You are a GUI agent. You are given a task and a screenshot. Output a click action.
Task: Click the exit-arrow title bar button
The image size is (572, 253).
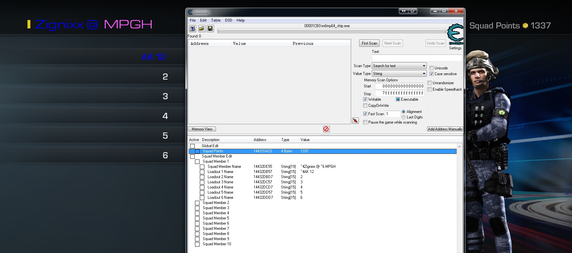[x=413, y=11]
